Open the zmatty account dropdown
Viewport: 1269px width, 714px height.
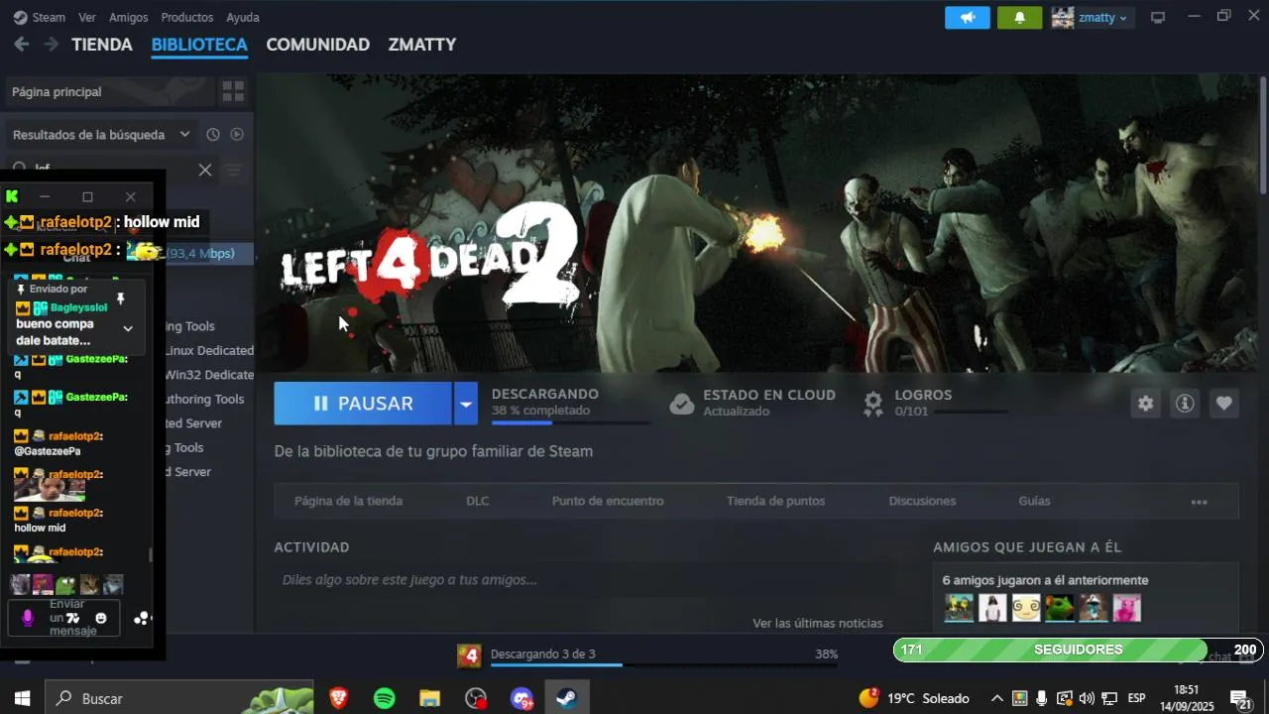[x=1093, y=18]
